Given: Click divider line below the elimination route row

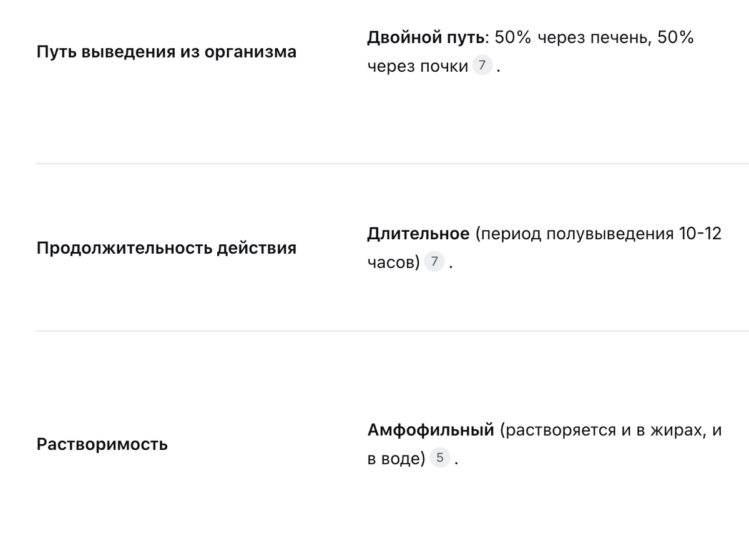Looking at the screenshot, I should [x=393, y=164].
